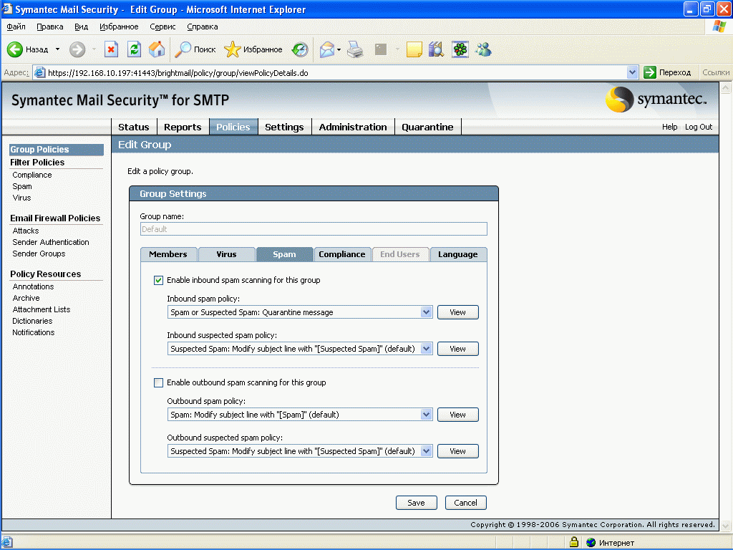Switch to the Settings tab
The height and width of the screenshot is (550, 733).
(284, 127)
